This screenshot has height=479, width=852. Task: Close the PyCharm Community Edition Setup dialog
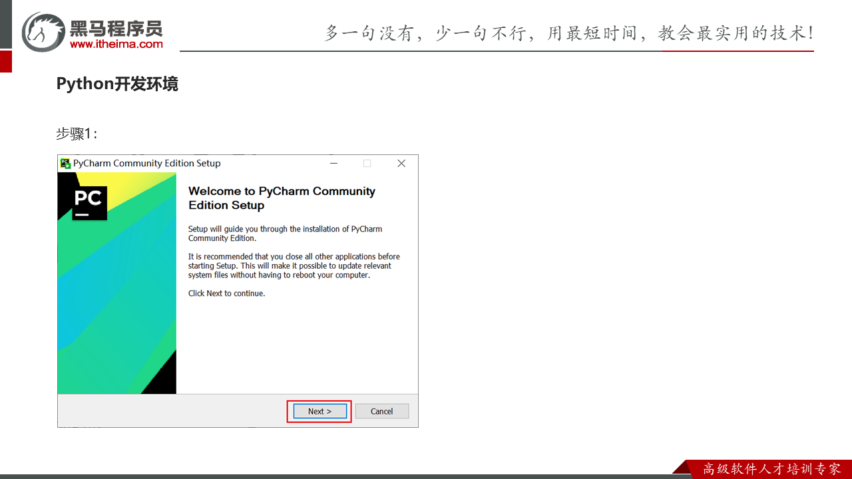[401, 164]
